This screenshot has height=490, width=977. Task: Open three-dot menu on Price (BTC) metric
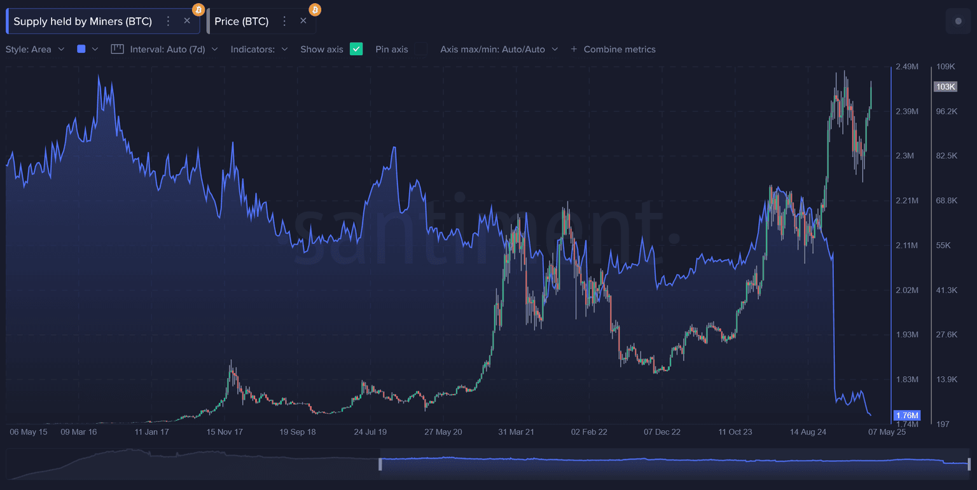point(284,21)
